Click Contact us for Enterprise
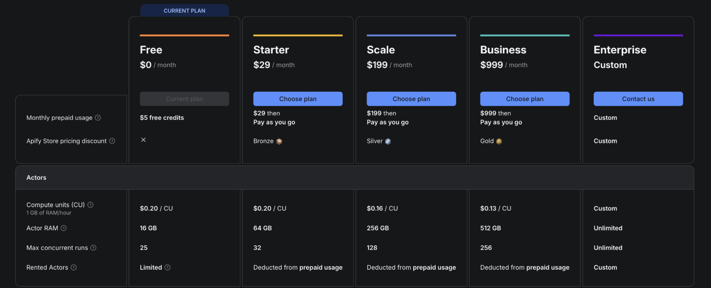The image size is (711, 288). tap(638, 99)
